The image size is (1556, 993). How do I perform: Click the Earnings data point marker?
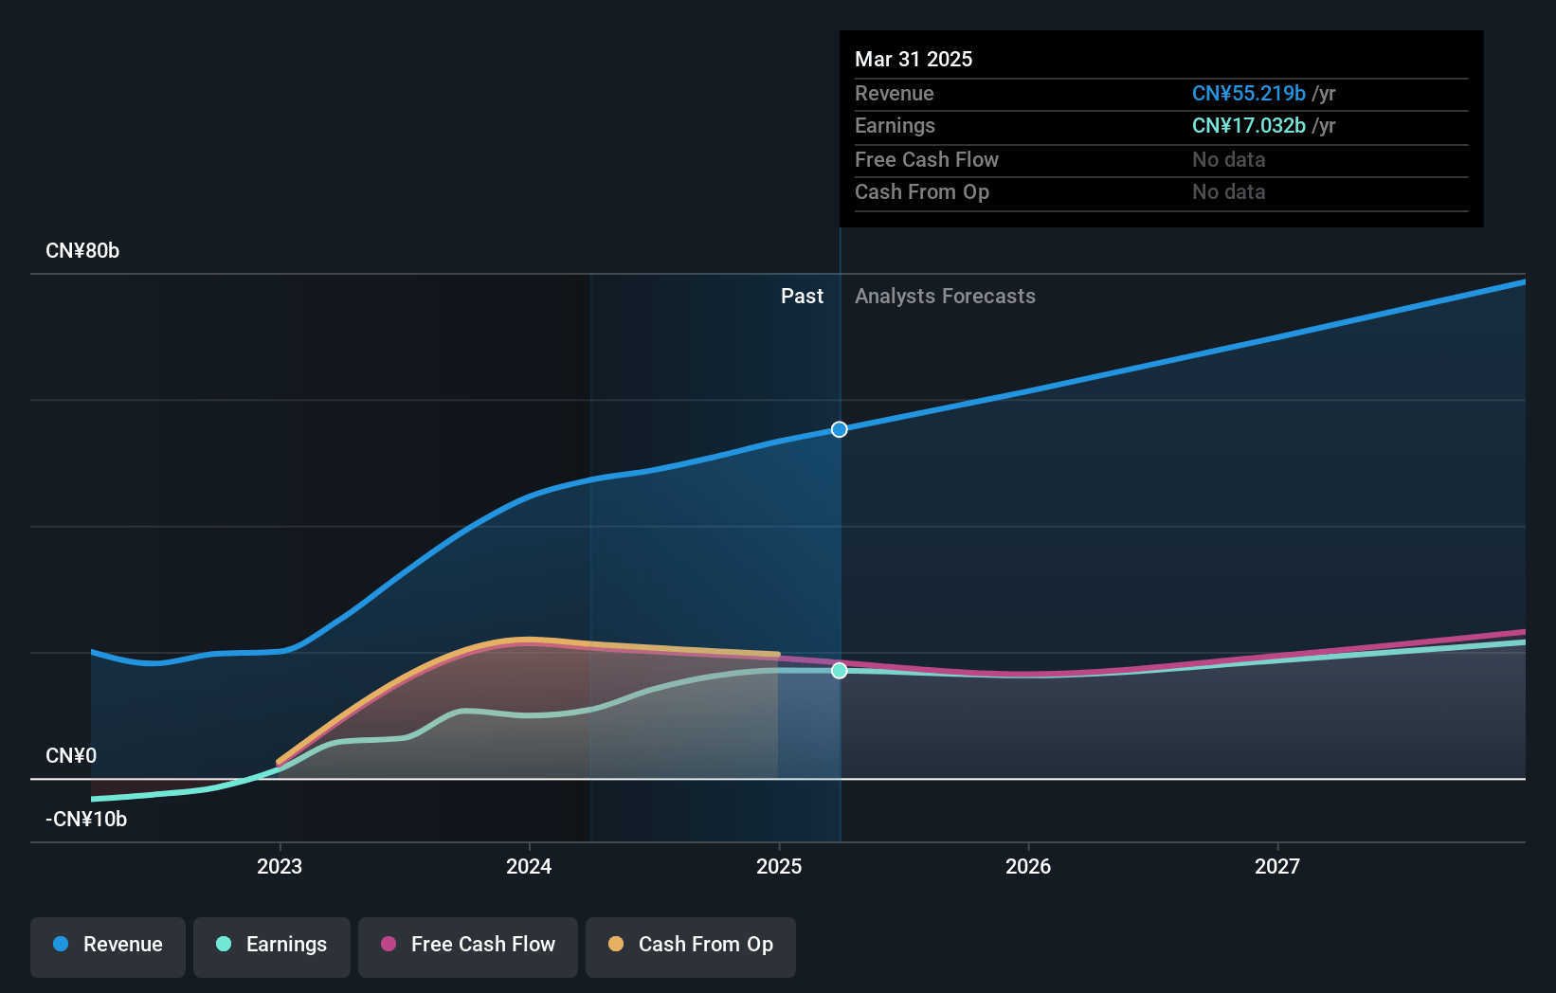tap(840, 671)
